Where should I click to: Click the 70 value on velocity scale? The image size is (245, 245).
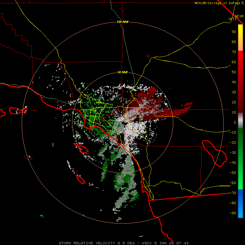click(x=234, y=52)
